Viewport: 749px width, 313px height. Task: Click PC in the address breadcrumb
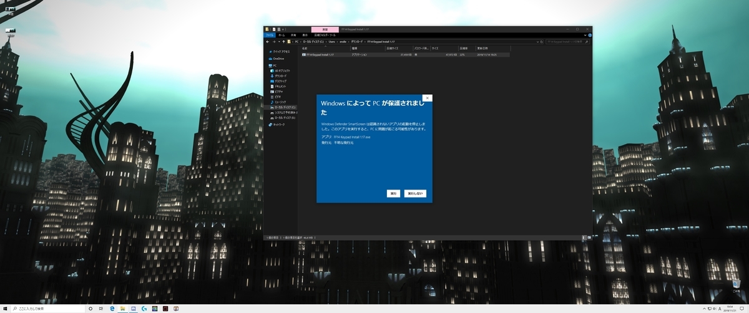(x=296, y=42)
